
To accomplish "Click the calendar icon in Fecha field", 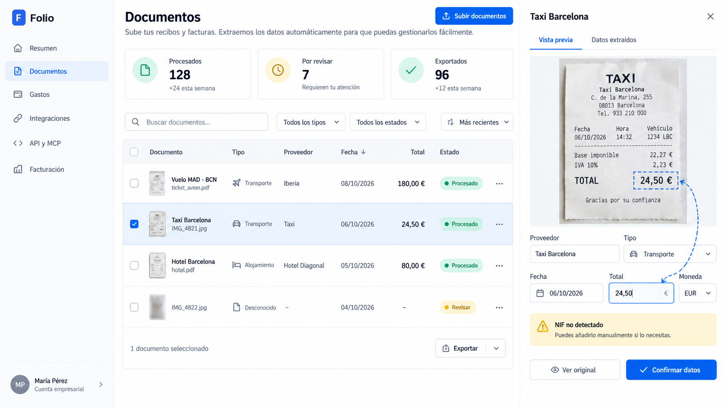I will 540,293.
